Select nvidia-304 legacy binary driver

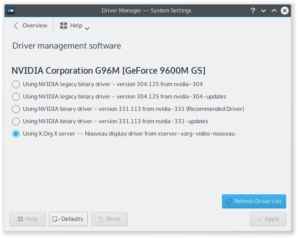pos(107,84)
